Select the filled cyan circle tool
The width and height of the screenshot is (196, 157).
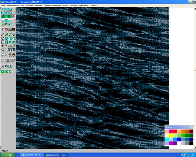click(x=6, y=38)
